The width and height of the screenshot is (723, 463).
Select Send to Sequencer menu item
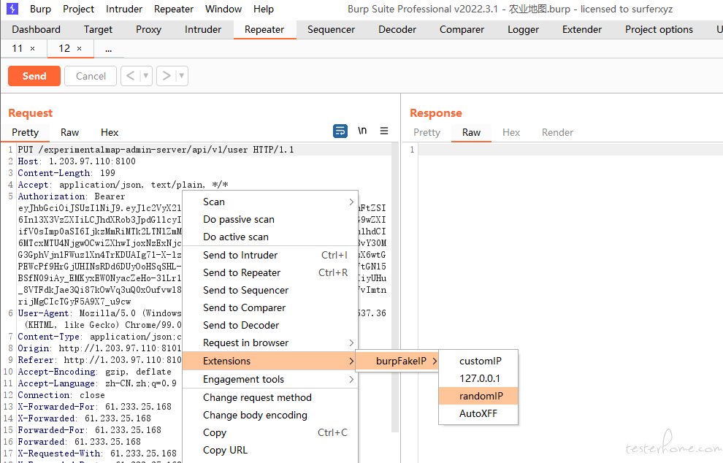point(270,290)
